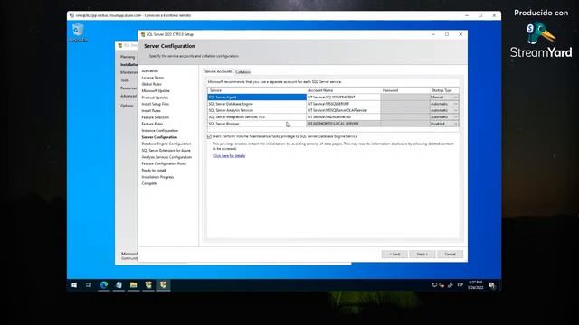Click the Microsoft Update step in the sidebar
Screen dimensions: 579x325
pos(156,90)
